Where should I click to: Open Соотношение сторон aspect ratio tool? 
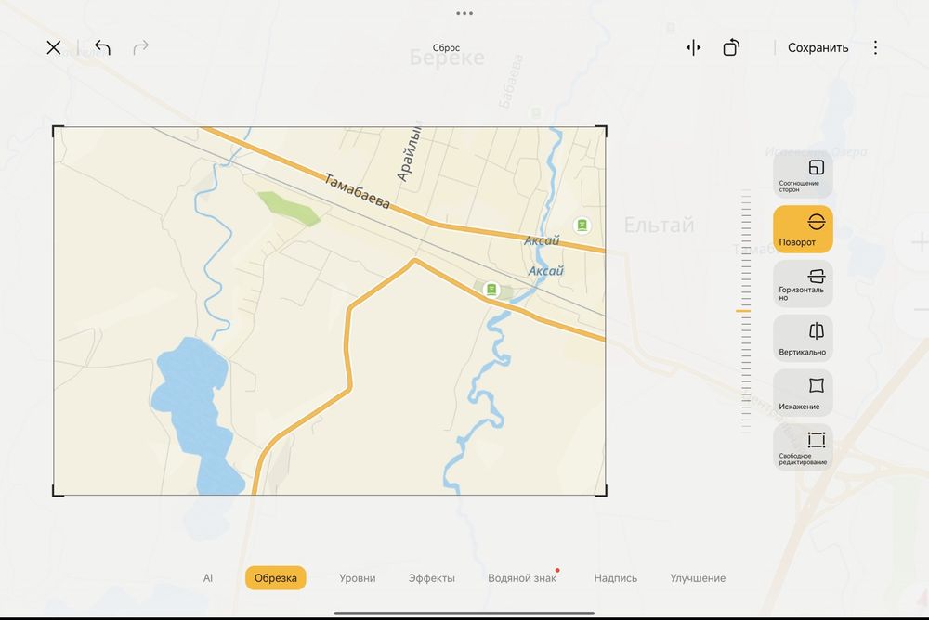click(x=803, y=174)
